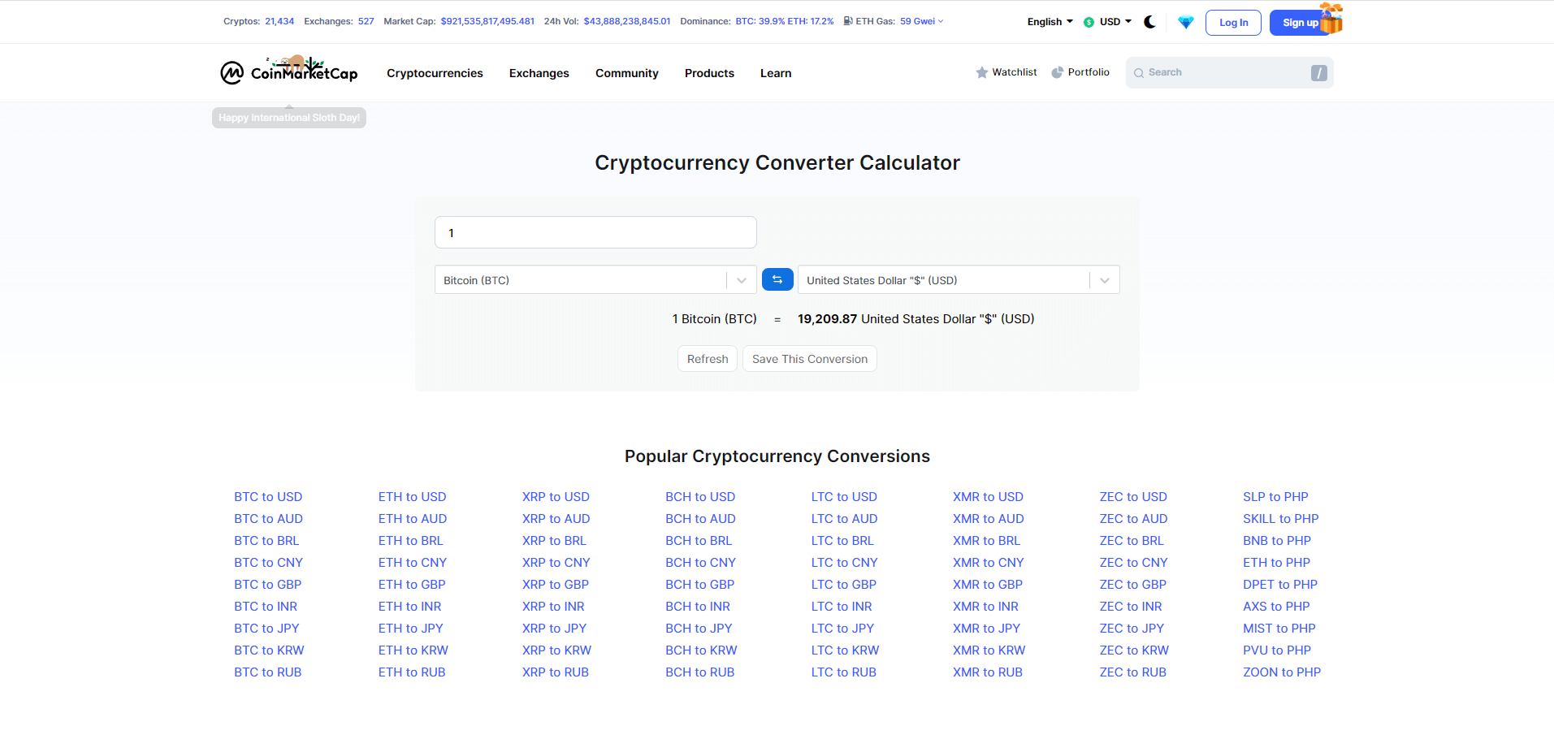Viewport: 1554px width, 739px height.
Task: Click the search magnifier icon
Action: tap(1139, 72)
